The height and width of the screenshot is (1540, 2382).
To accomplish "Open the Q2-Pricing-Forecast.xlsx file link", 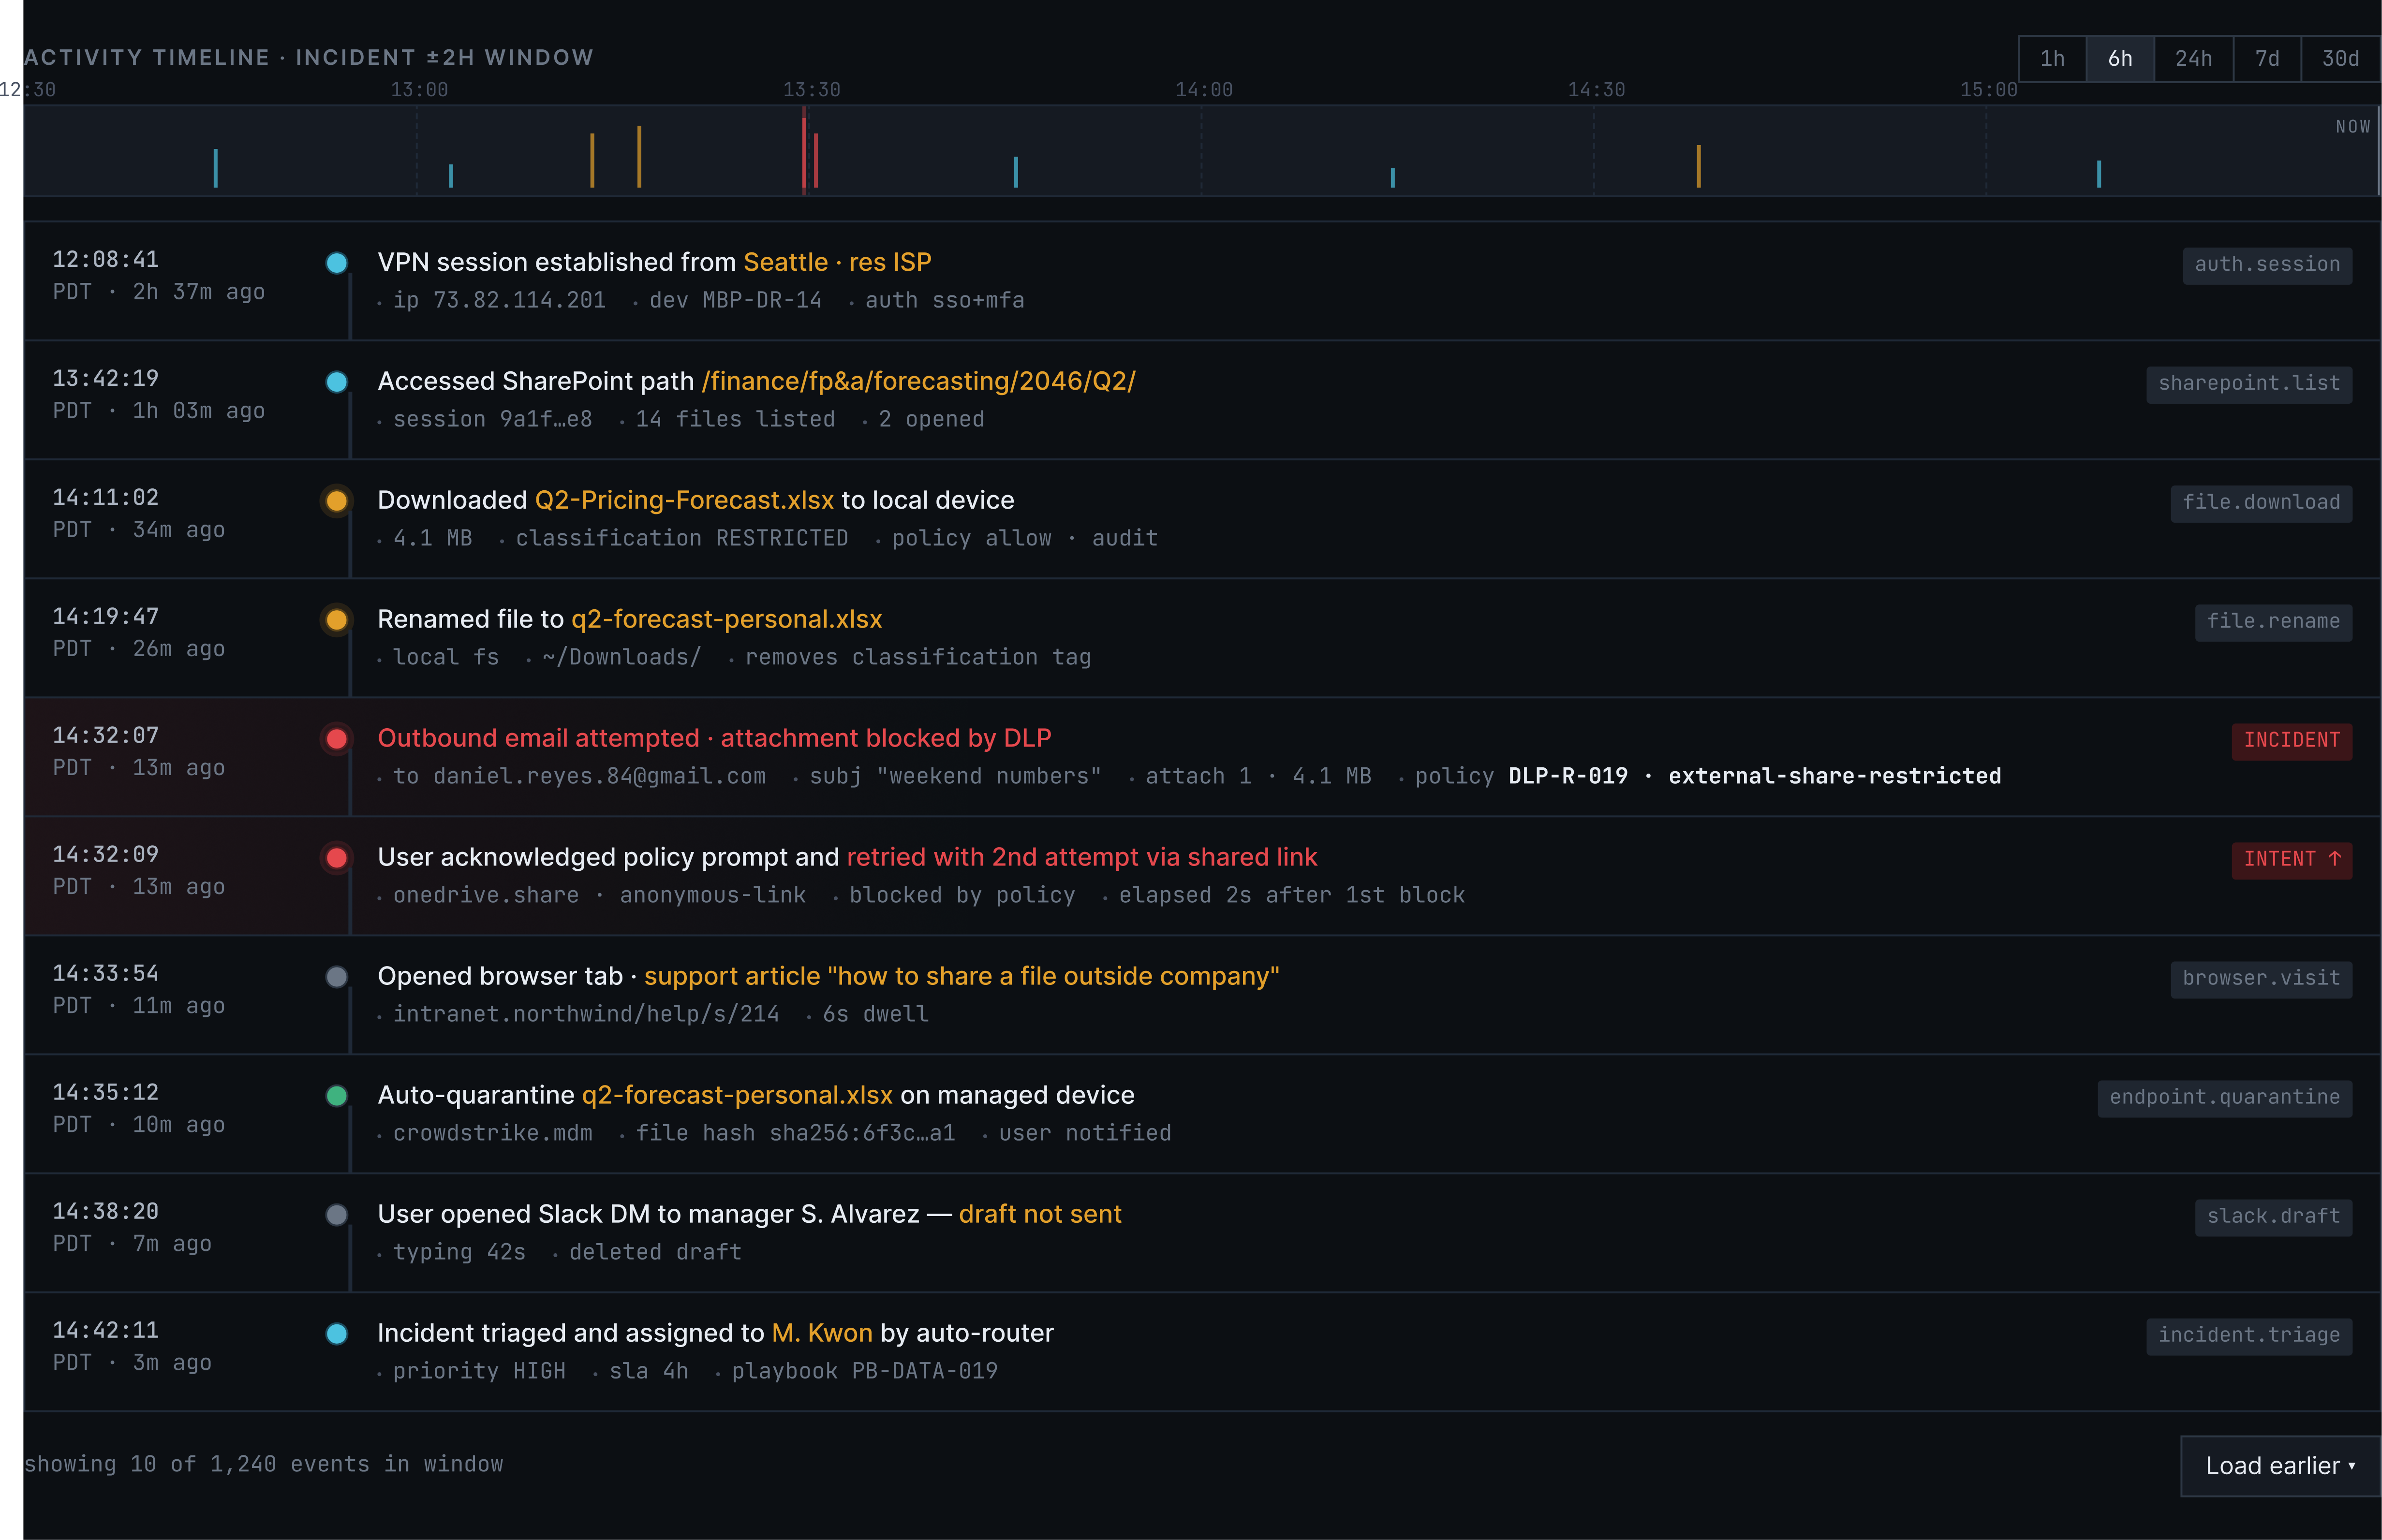I will [684, 501].
